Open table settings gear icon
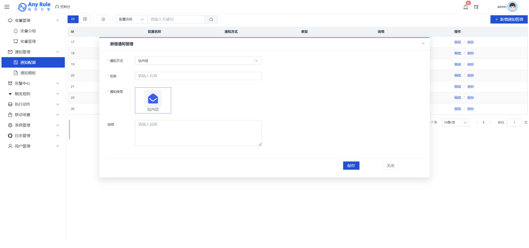The width and height of the screenshot is (529, 248). 103,19
